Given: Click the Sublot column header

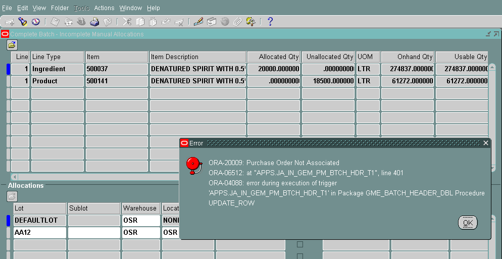Looking at the screenshot, I should point(94,209).
